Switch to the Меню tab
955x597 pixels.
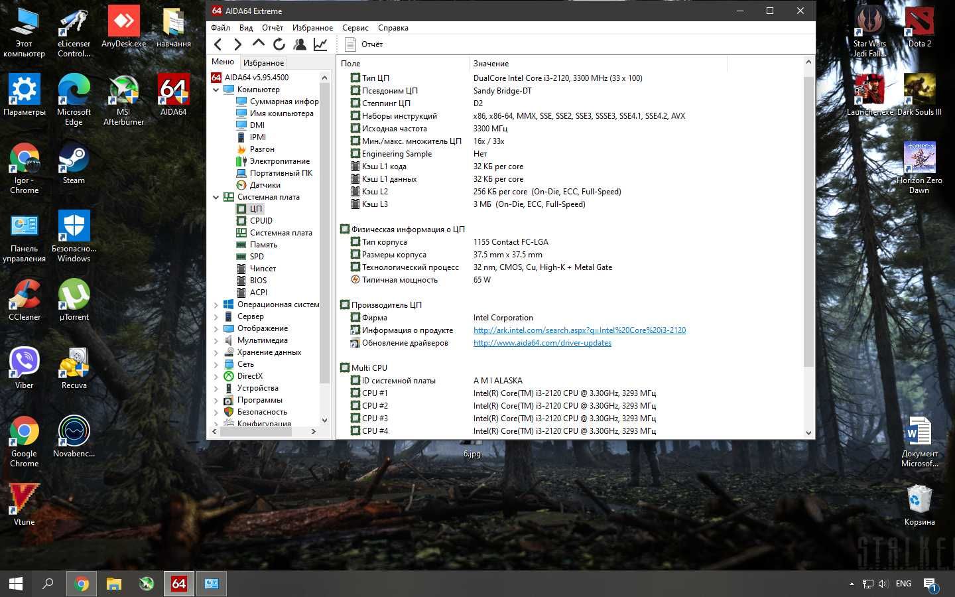coord(223,62)
